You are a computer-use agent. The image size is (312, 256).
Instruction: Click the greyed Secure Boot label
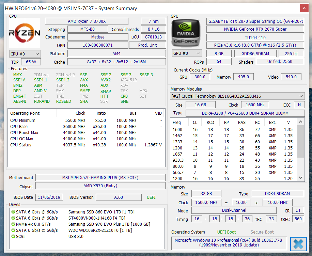(262, 232)
